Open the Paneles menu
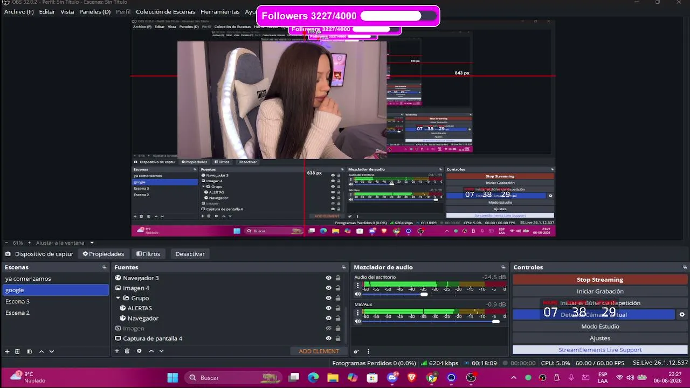The height and width of the screenshot is (388, 690). pos(95,12)
